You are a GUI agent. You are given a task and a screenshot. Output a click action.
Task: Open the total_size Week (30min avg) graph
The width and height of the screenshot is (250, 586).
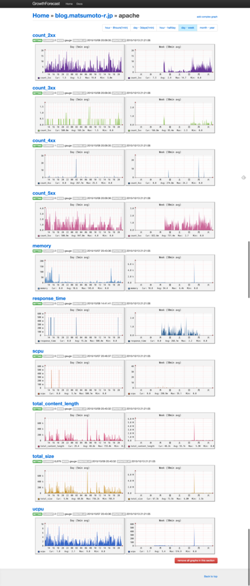coord(170,483)
